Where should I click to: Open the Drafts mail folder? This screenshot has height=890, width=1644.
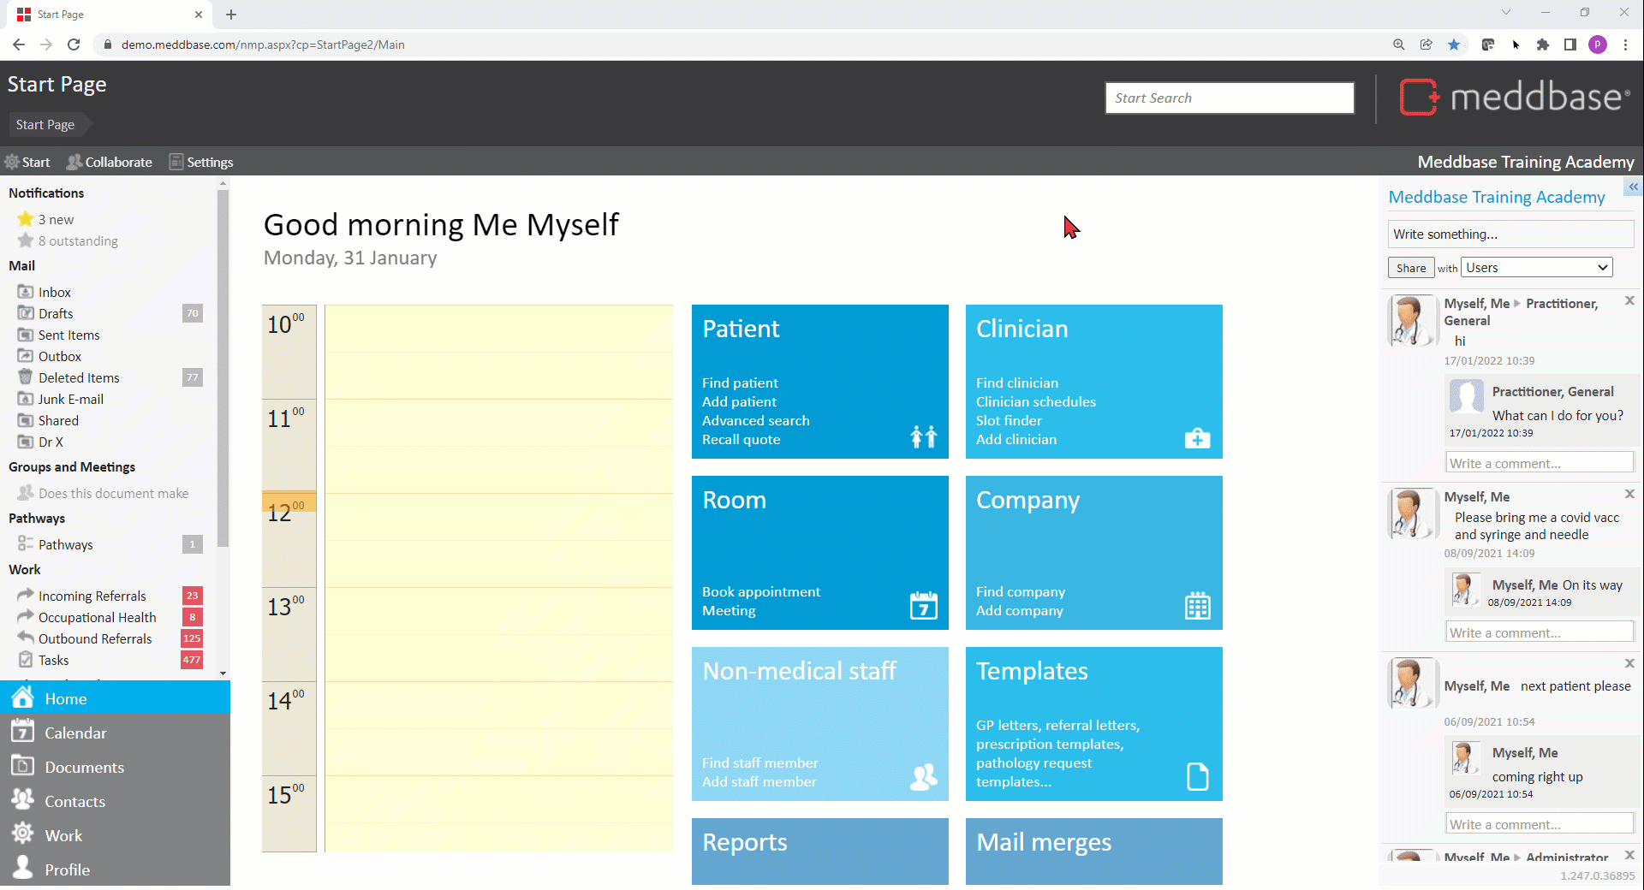pyautogui.click(x=56, y=313)
